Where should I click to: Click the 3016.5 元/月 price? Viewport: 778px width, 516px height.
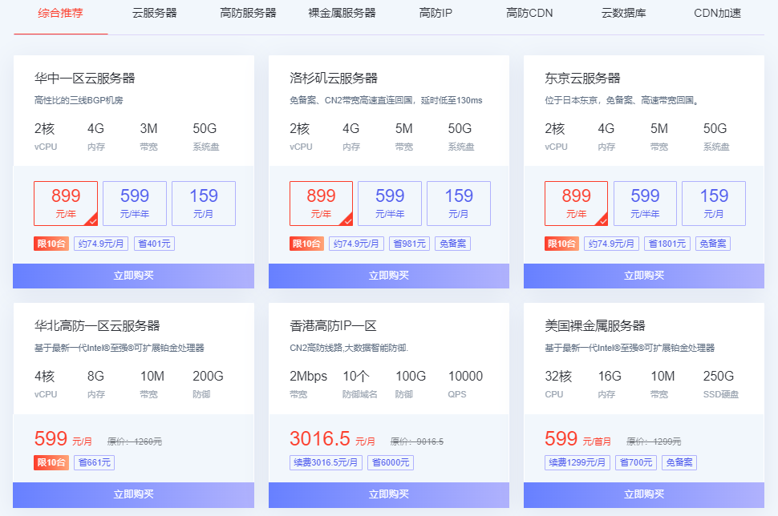tap(332, 438)
